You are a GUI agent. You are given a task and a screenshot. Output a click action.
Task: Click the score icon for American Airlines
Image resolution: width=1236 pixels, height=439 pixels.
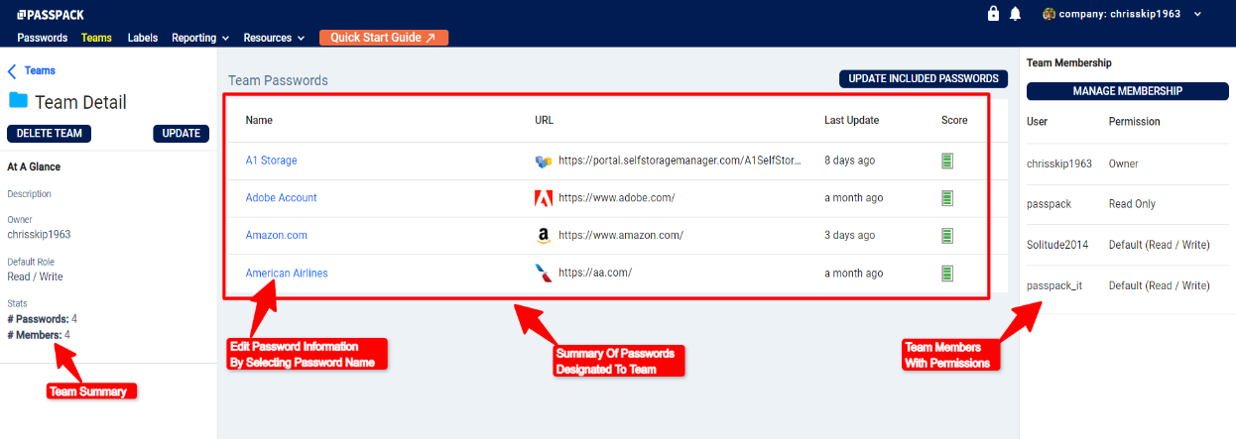pos(947,273)
